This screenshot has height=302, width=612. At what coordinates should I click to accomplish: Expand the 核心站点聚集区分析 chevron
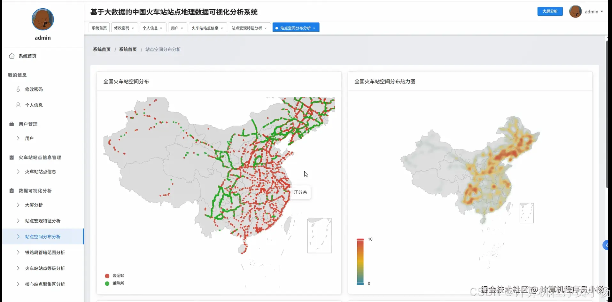18,284
